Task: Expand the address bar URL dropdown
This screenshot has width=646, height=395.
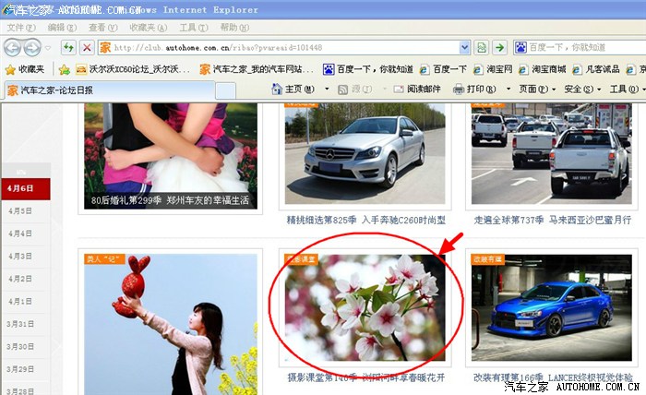Action: 465,47
